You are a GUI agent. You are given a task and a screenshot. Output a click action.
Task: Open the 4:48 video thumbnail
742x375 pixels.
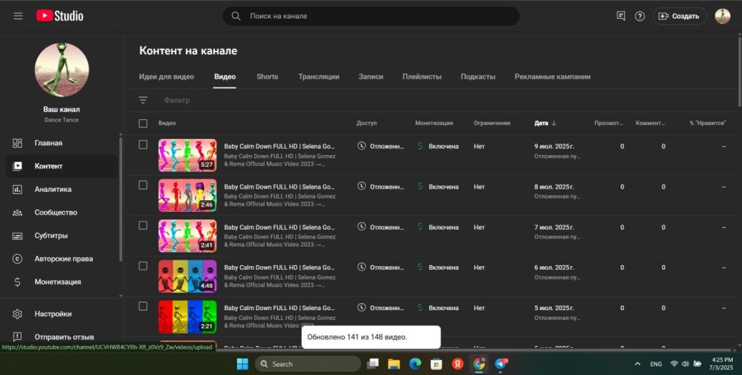pyautogui.click(x=187, y=276)
